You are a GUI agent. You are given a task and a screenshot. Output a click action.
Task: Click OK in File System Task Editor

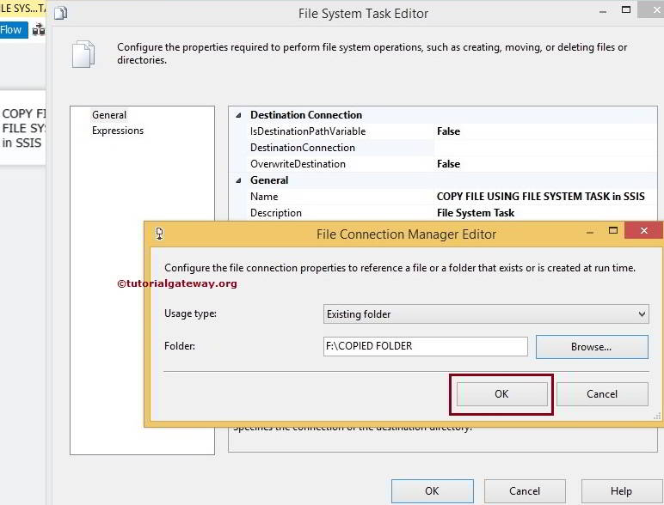(x=432, y=491)
